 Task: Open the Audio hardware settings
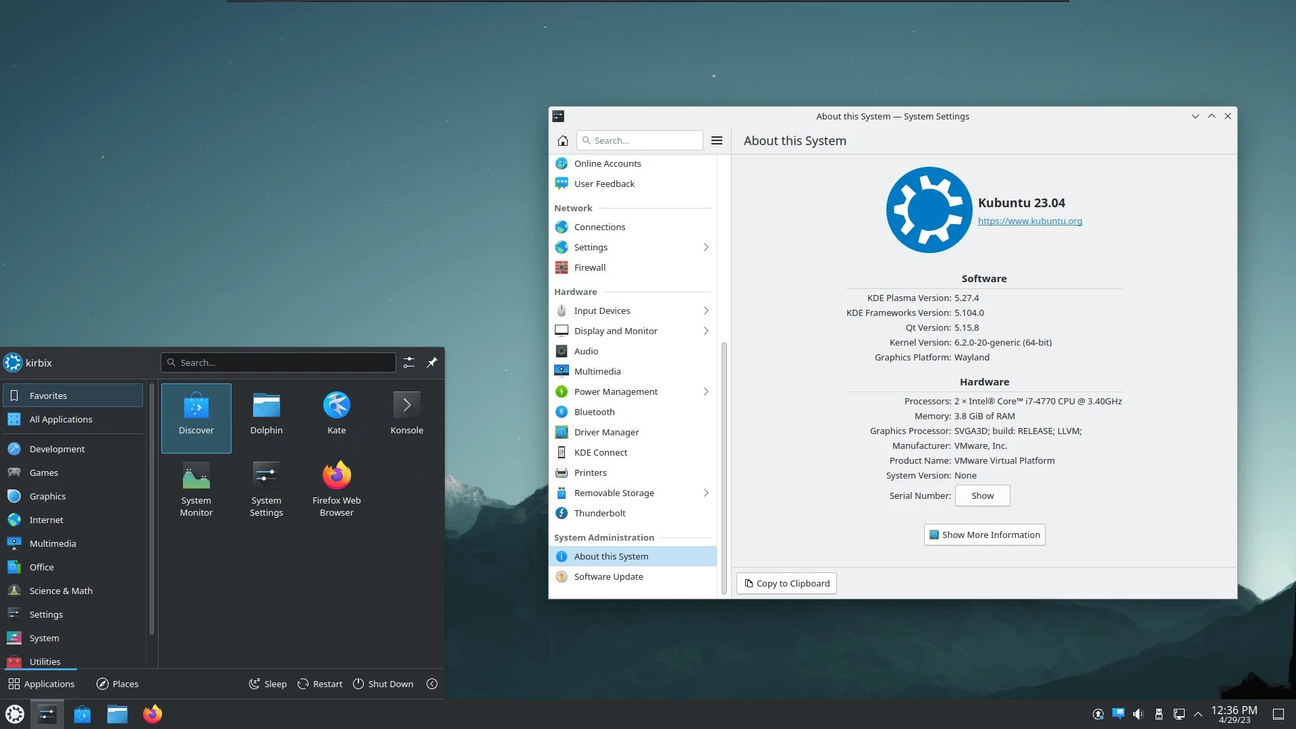pos(586,351)
